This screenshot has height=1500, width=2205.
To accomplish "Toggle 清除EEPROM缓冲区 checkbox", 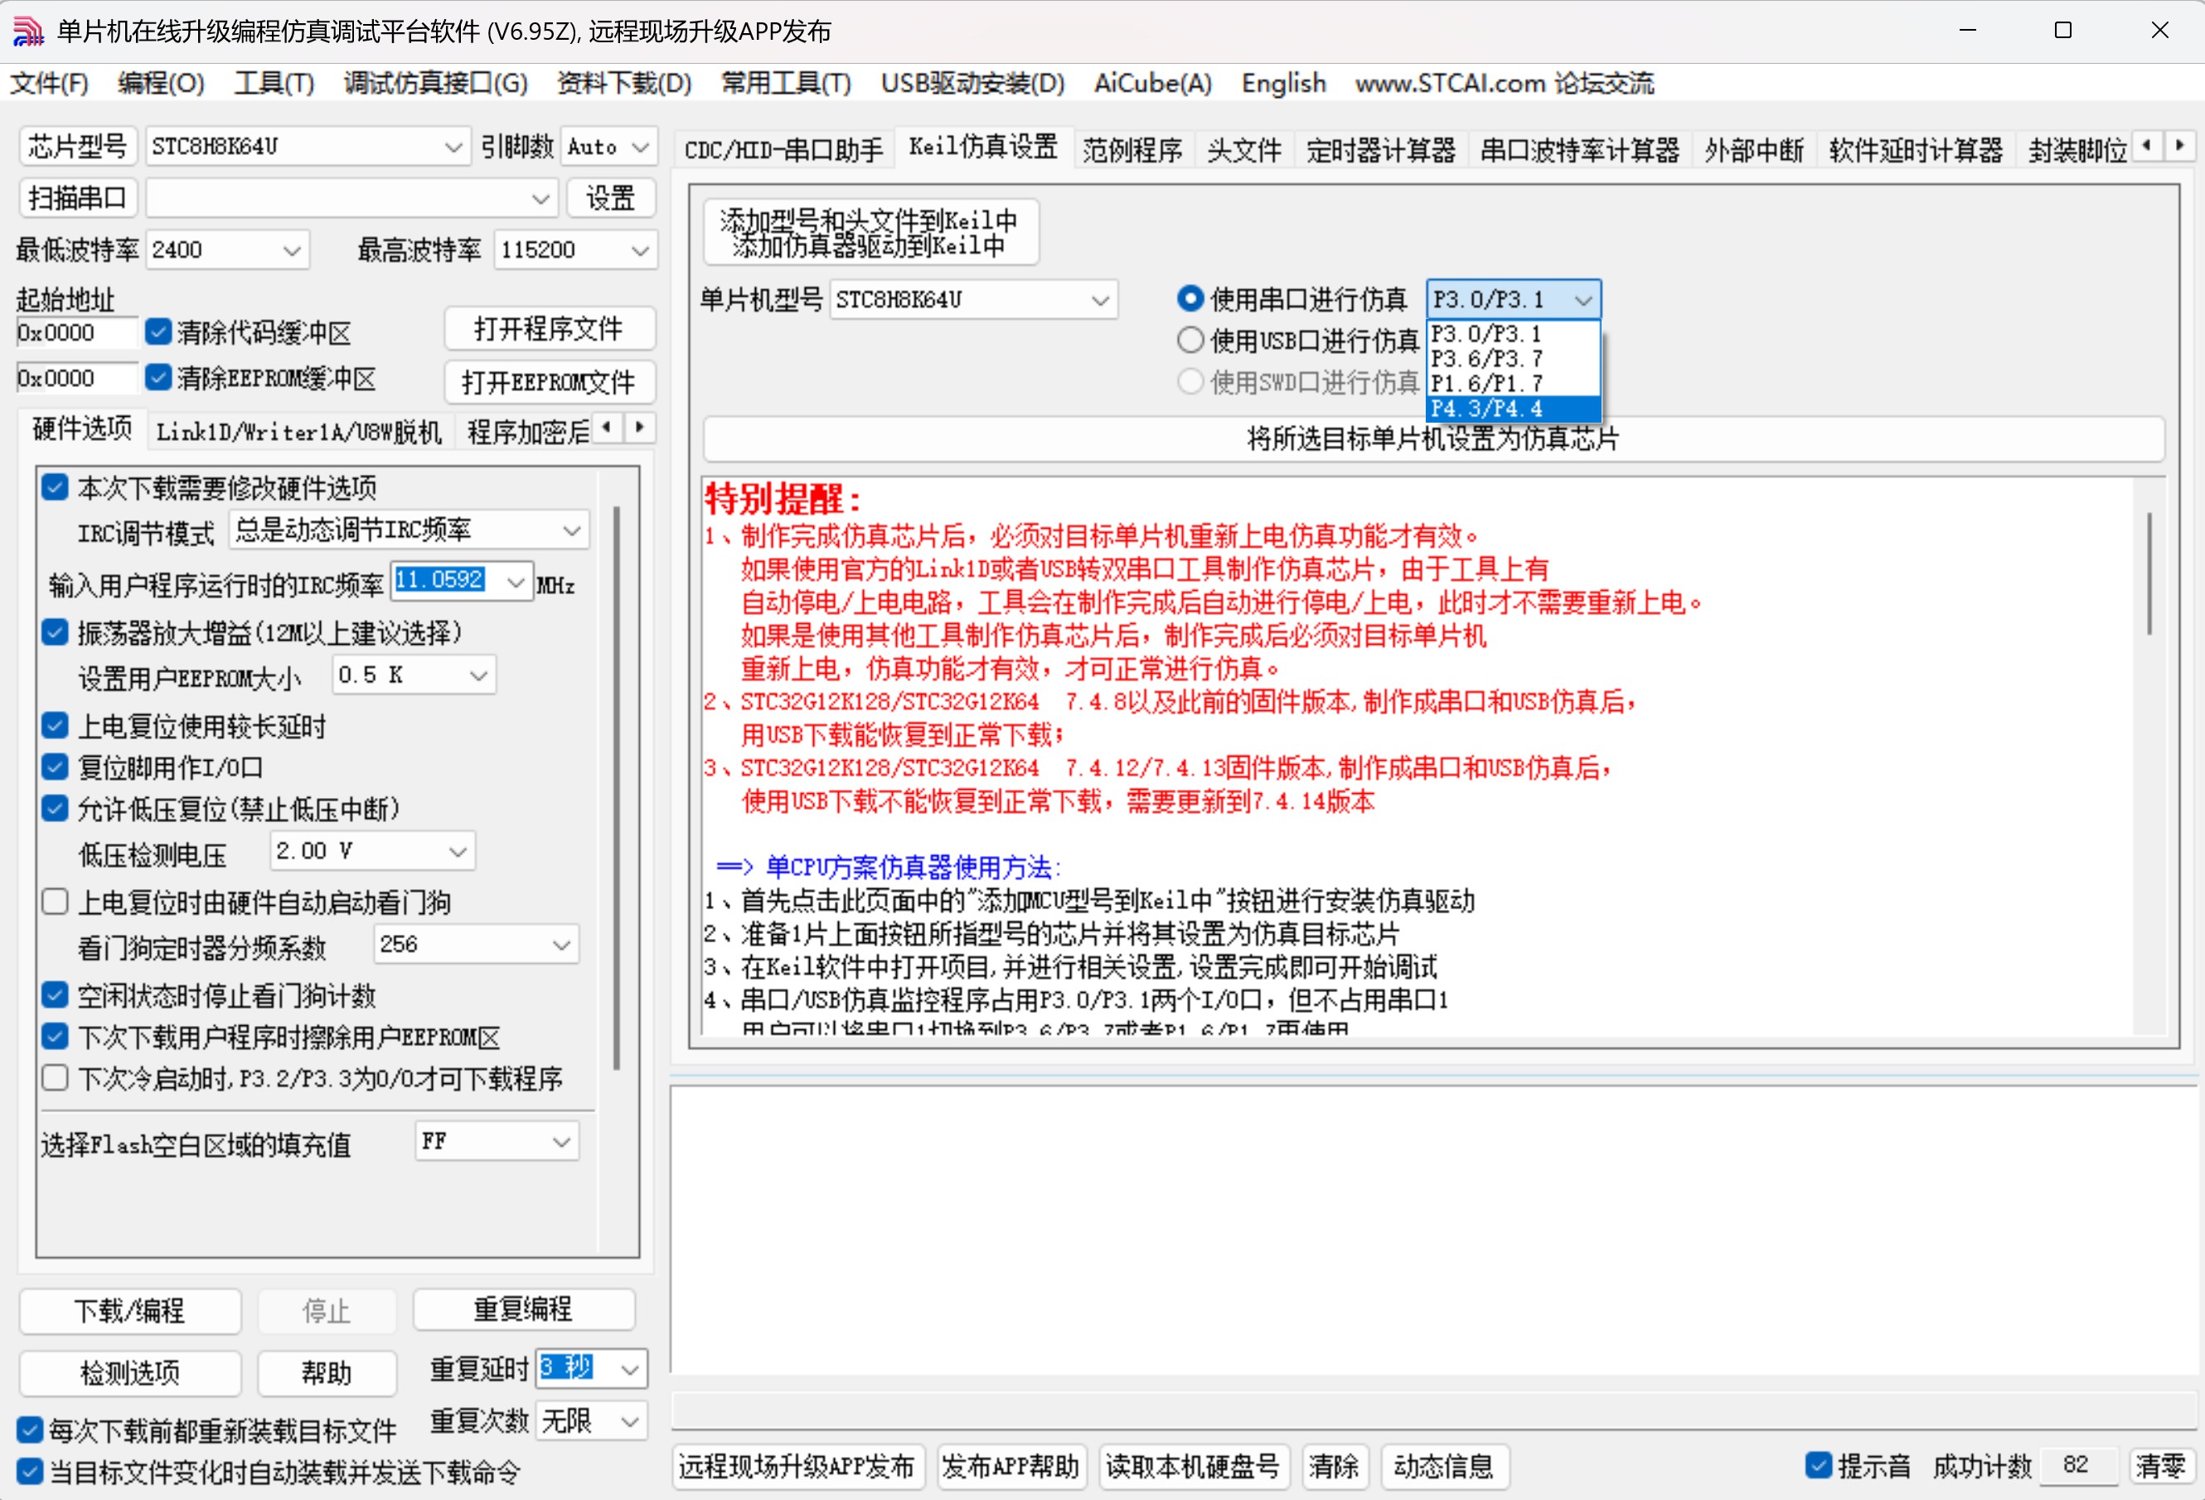I will [158, 377].
